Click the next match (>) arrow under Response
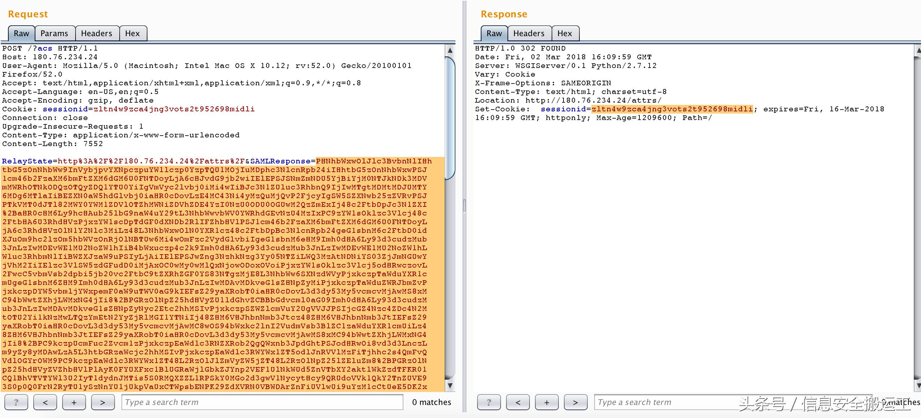 coord(575,402)
